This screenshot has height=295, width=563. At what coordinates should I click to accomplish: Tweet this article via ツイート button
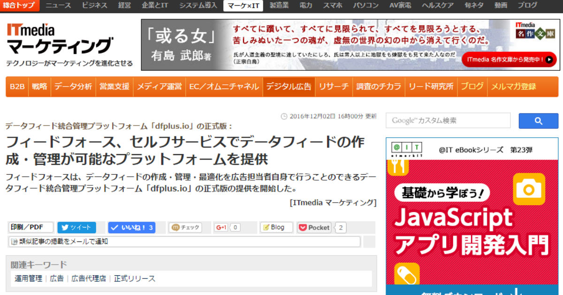(77, 228)
